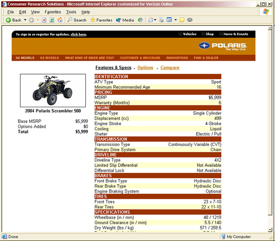Click the Wheelbase 48 / 1219 value
The height and width of the screenshot is (241, 275).
(212, 217)
